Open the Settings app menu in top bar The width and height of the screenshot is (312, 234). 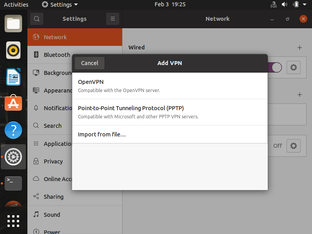[x=60, y=4]
